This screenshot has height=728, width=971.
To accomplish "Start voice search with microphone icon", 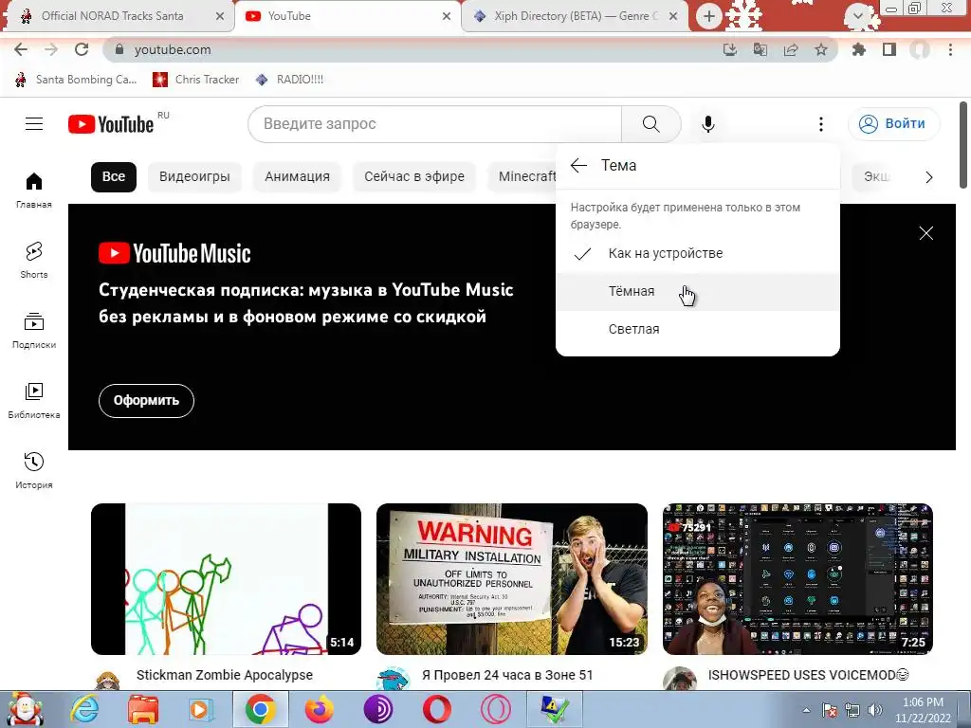I will (707, 124).
